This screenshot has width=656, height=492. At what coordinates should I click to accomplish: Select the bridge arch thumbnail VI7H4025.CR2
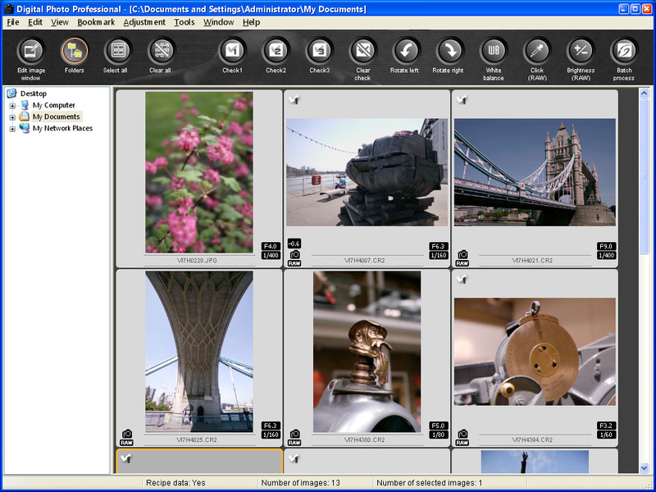(199, 352)
